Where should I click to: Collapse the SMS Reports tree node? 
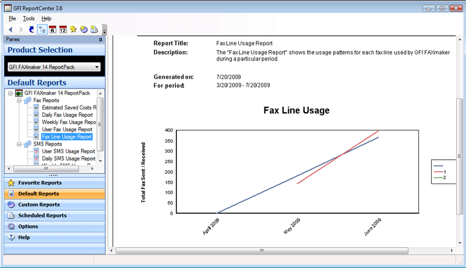(19, 144)
